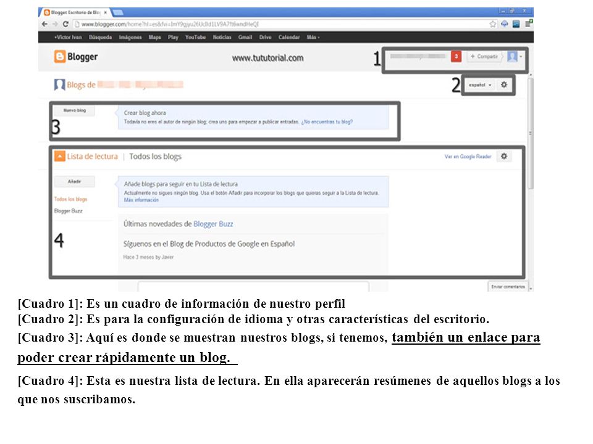This screenshot has height=444, width=593.
Task: Click Ver en Google Reader link
Action: pos(468,156)
